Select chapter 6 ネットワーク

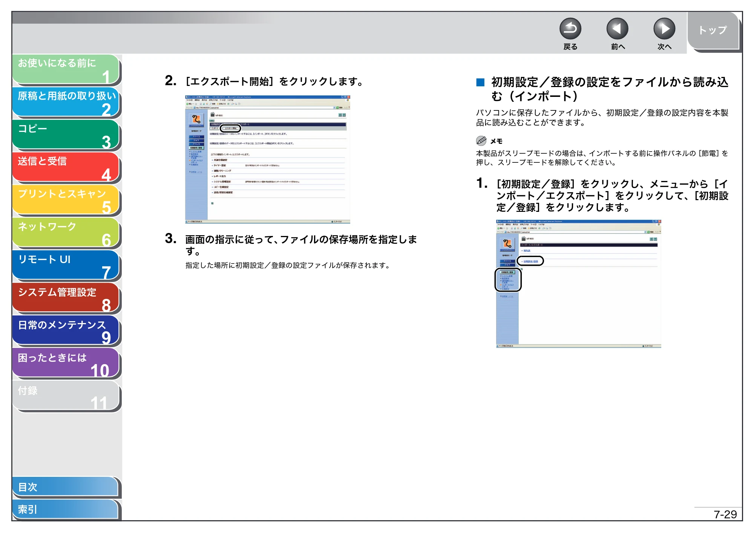[66, 233]
